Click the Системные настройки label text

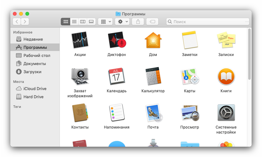226,130
